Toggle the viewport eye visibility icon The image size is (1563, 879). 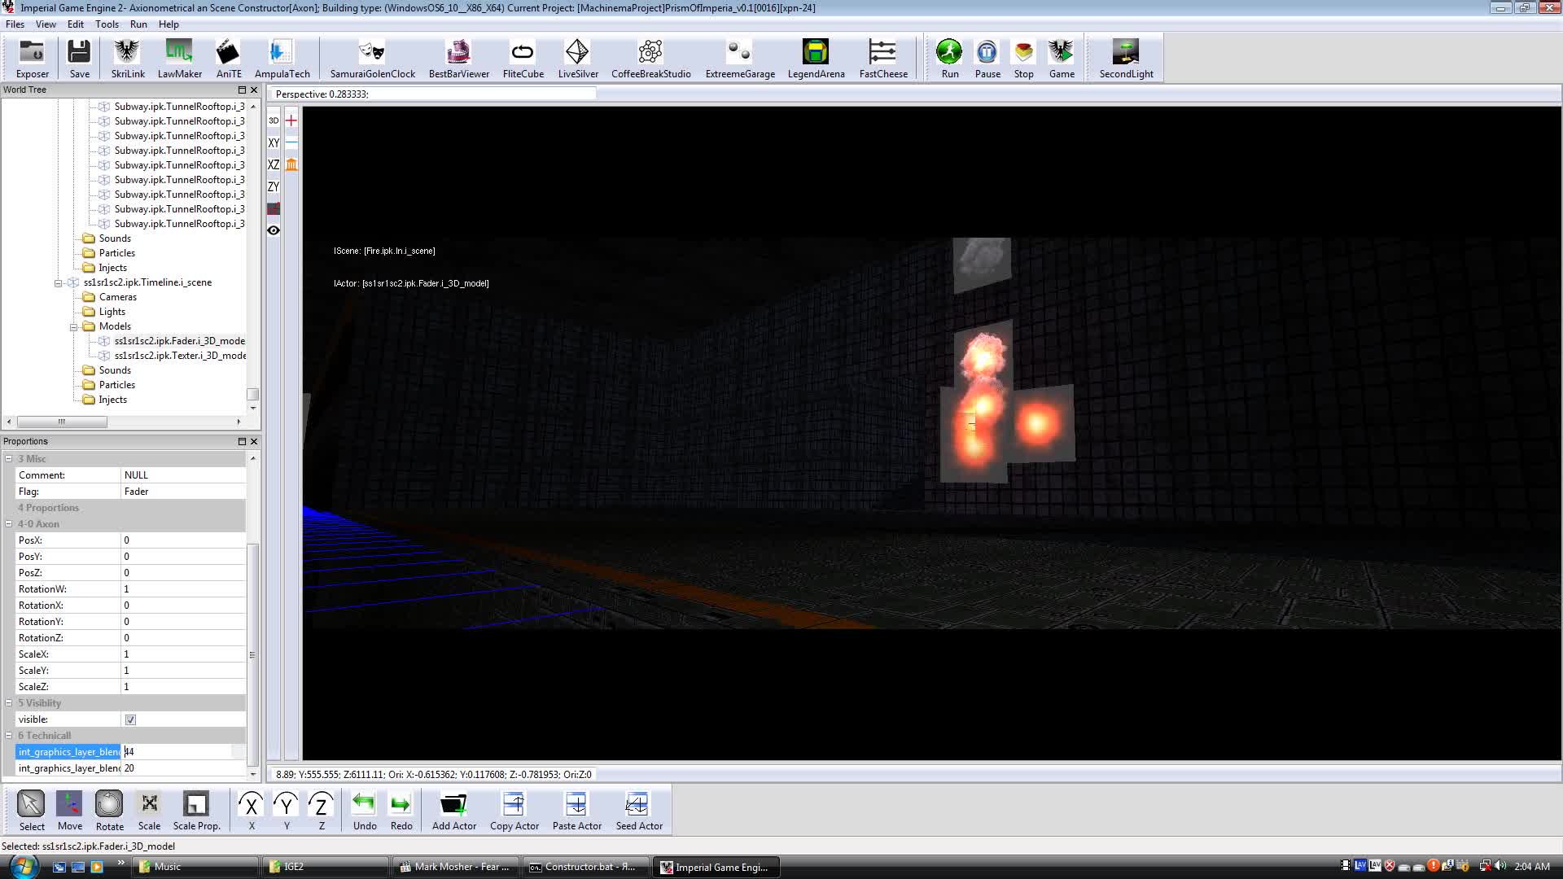274,230
